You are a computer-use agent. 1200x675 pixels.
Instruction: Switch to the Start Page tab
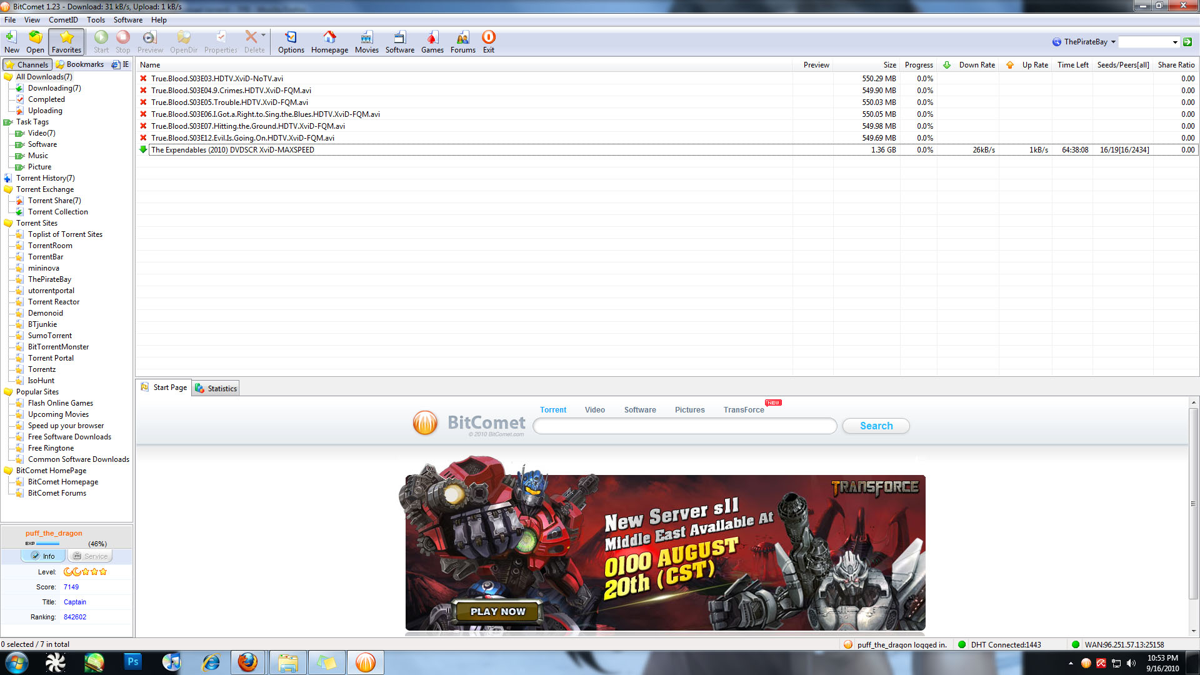(164, 387)
